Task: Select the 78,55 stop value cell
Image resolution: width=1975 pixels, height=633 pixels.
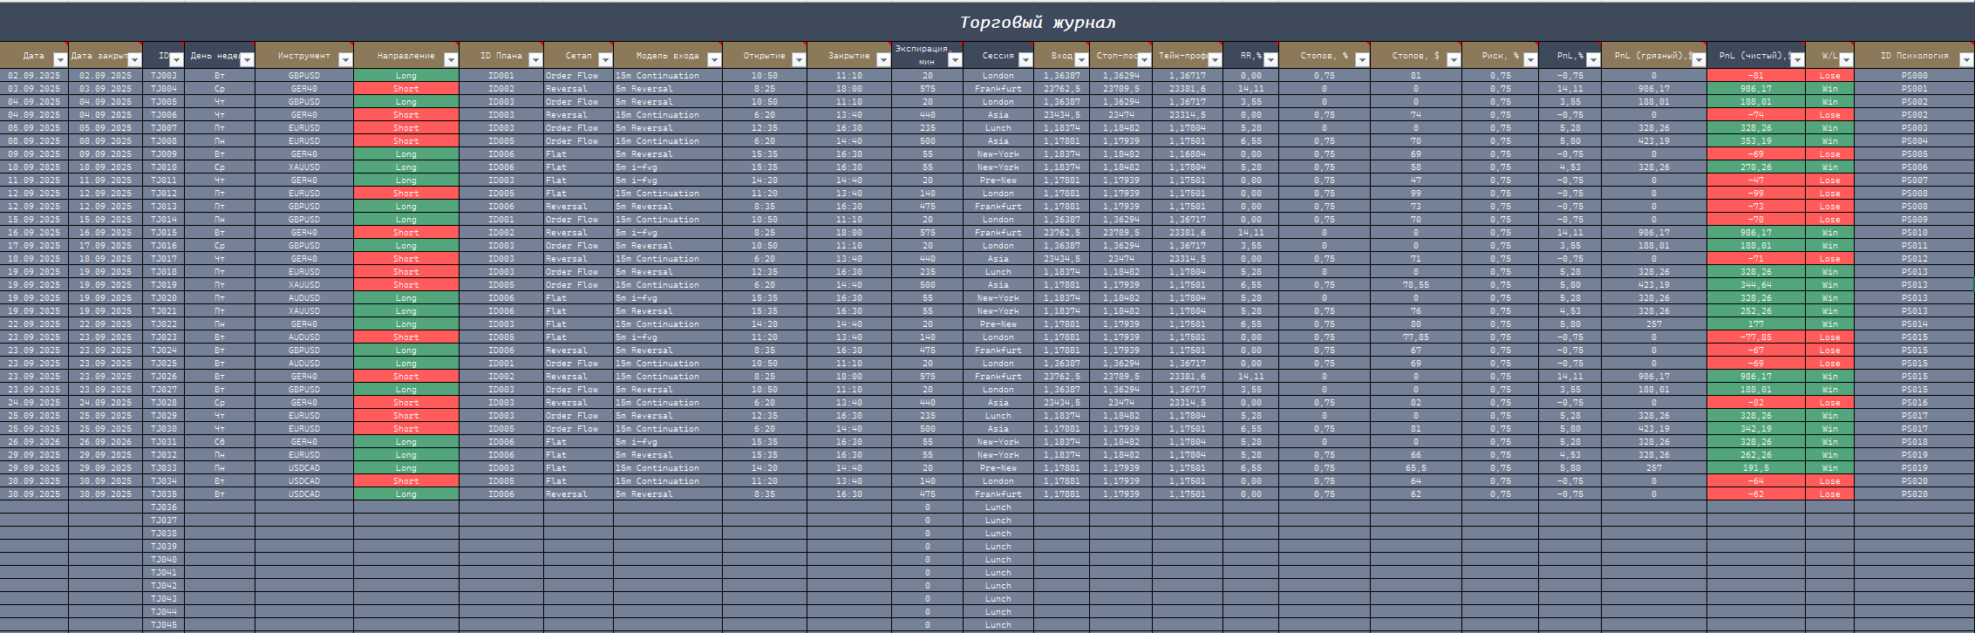Action: click(x=1414, y=285)
